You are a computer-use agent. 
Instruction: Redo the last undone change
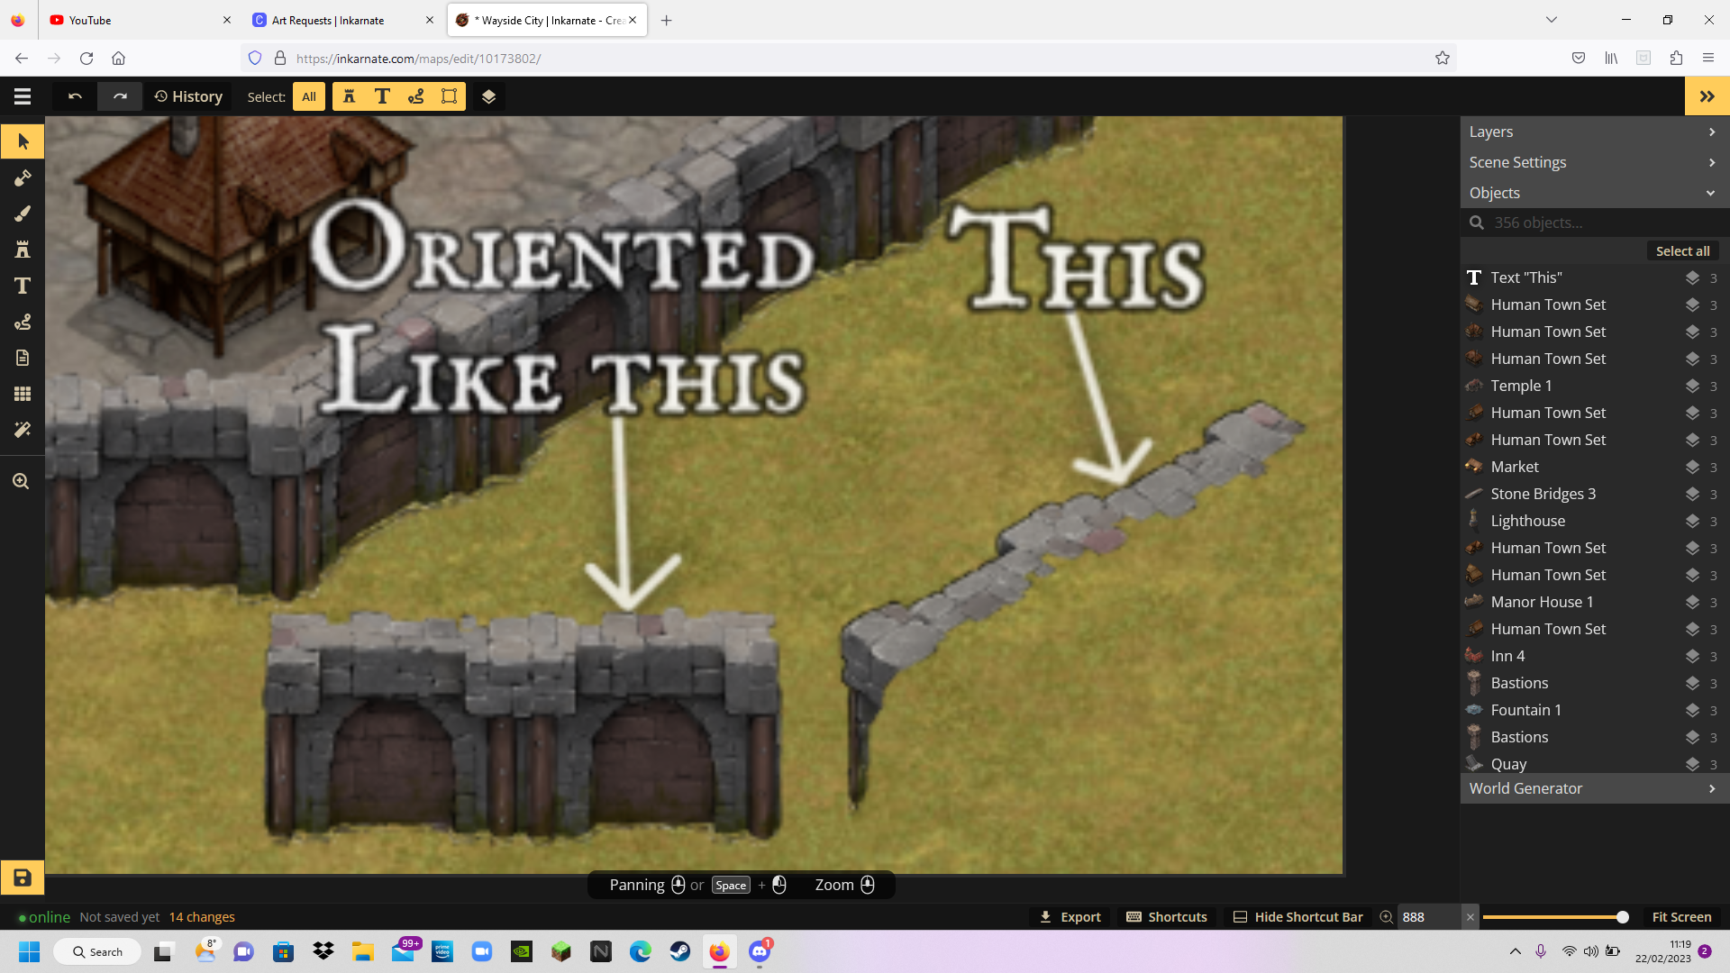120,96
